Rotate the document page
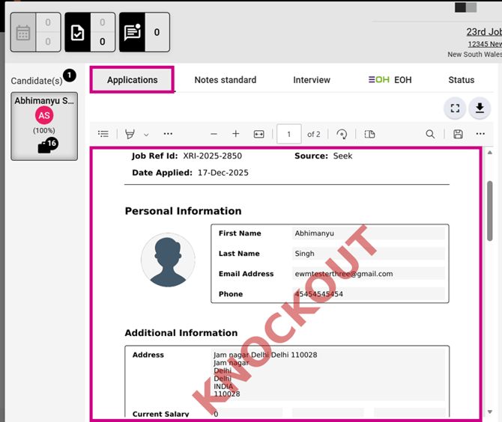The width and height of the screenshot is (502, 422). pos(342,134)
